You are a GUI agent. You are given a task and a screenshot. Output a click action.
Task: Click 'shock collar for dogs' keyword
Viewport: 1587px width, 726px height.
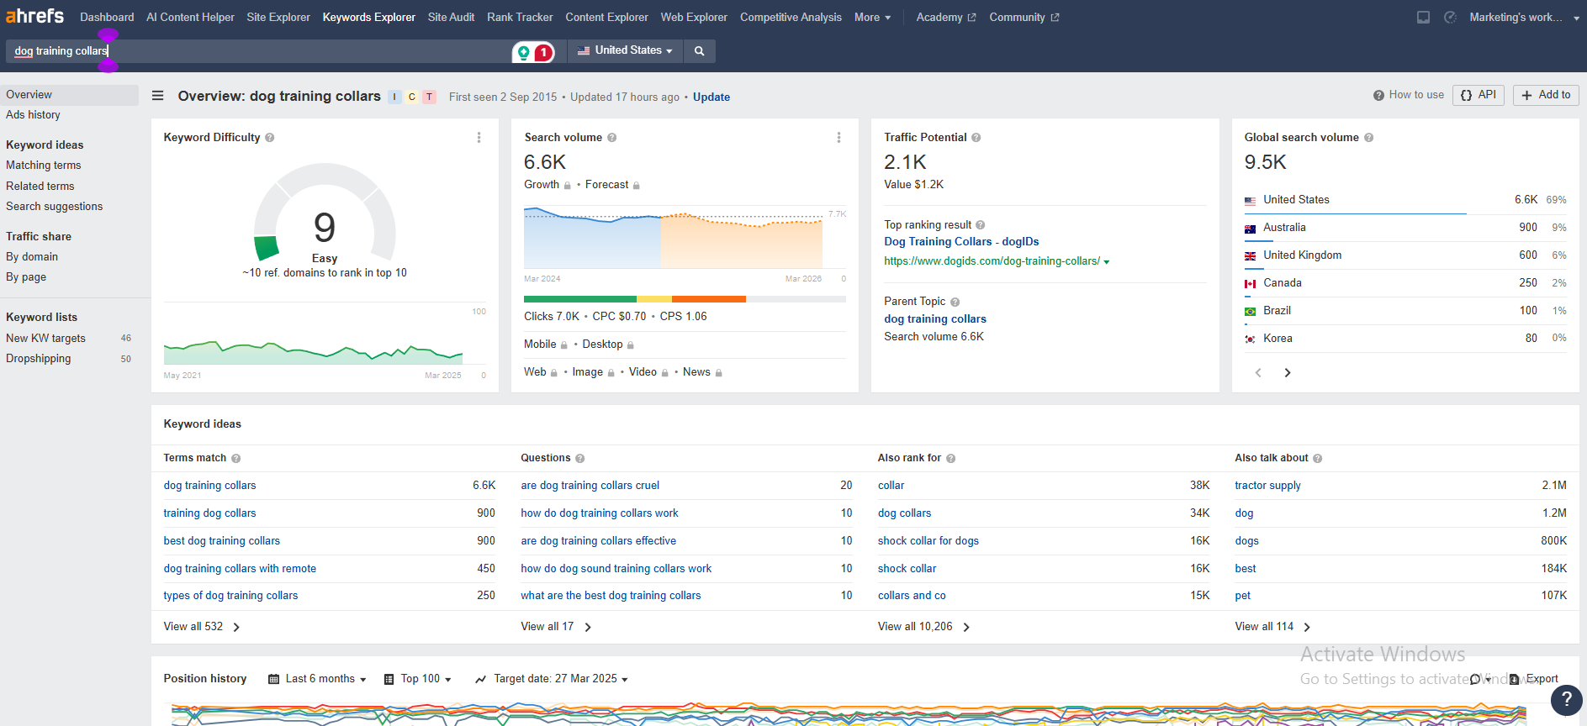[928, 541]
